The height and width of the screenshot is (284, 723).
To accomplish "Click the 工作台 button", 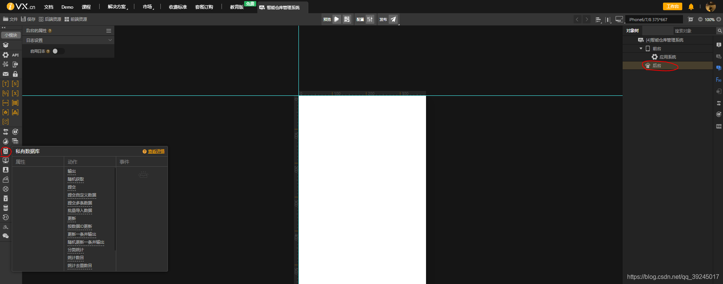I will pos(672,6).
